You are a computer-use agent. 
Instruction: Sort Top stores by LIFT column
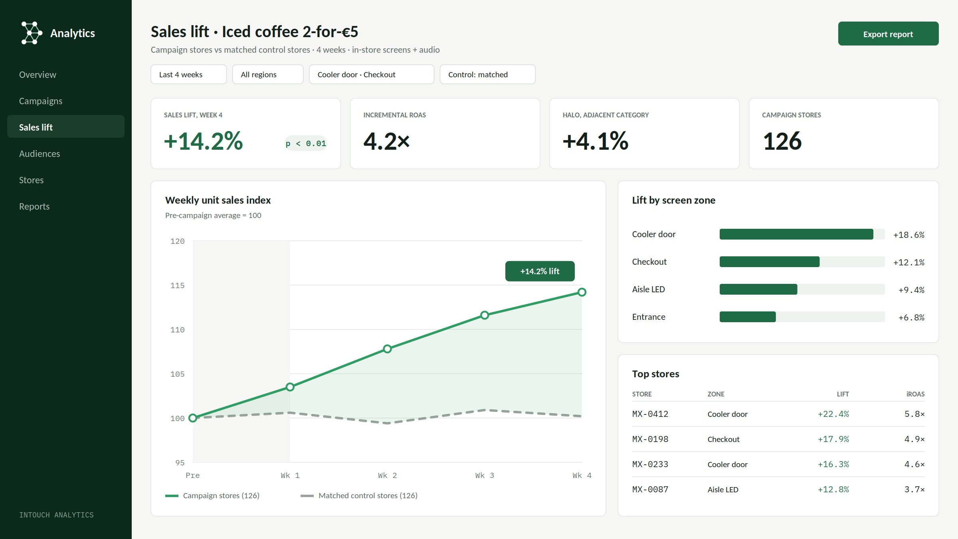pyautogui.click(x=843, y=394)
